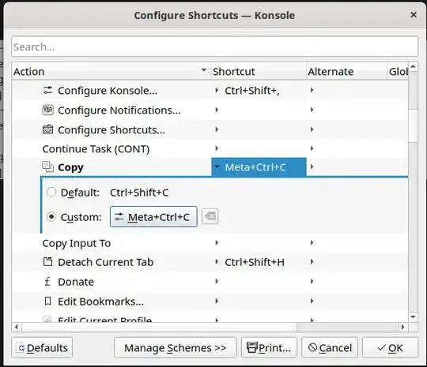Sort by the Action column header
The image size is (427, 367).
(111, 72)
